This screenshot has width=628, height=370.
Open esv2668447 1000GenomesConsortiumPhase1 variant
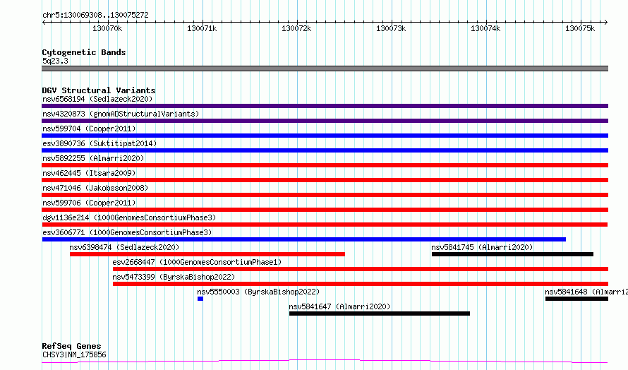point(360,269)
